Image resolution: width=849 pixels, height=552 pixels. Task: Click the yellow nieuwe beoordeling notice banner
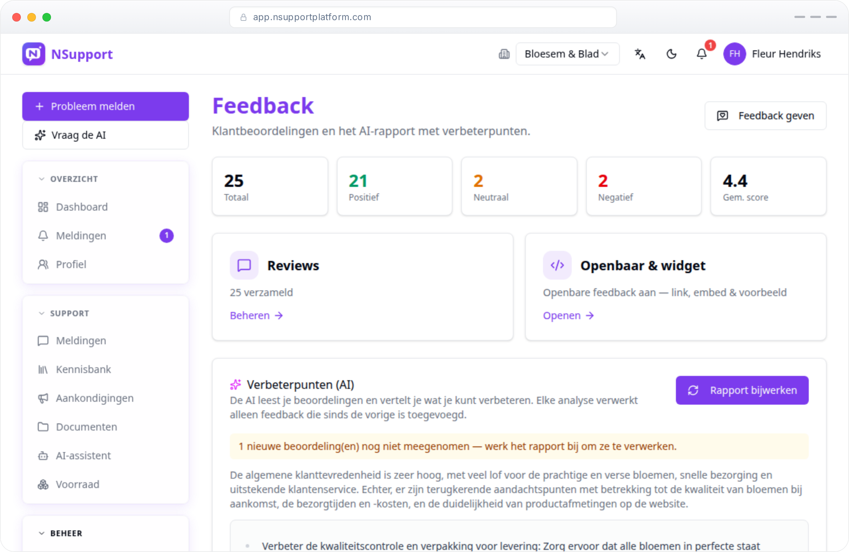519,446
